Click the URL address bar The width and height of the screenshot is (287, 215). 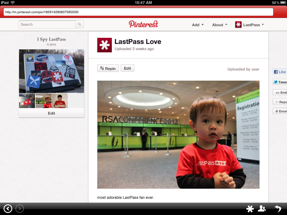tap(138, 12)
